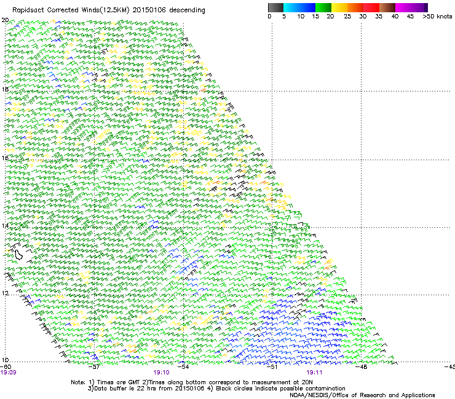Click the latitude label '16' on the left axis
Viewport: 455px width, 399px height.
pos(5,158)
